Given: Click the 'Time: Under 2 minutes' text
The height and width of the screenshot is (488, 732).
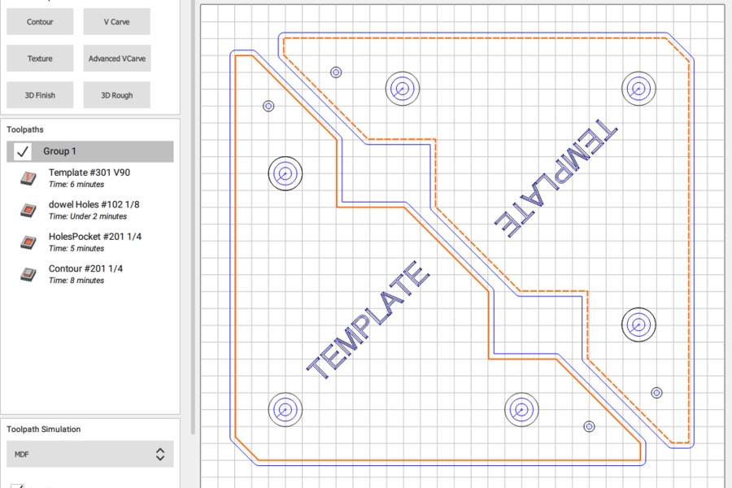Looking at the screenshot, I should coord(88,216).
